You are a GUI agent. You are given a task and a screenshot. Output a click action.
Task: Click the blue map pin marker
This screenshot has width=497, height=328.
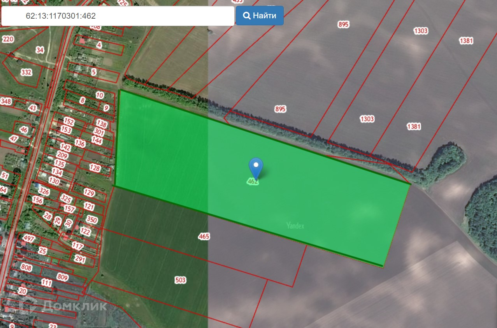(256, 169)
